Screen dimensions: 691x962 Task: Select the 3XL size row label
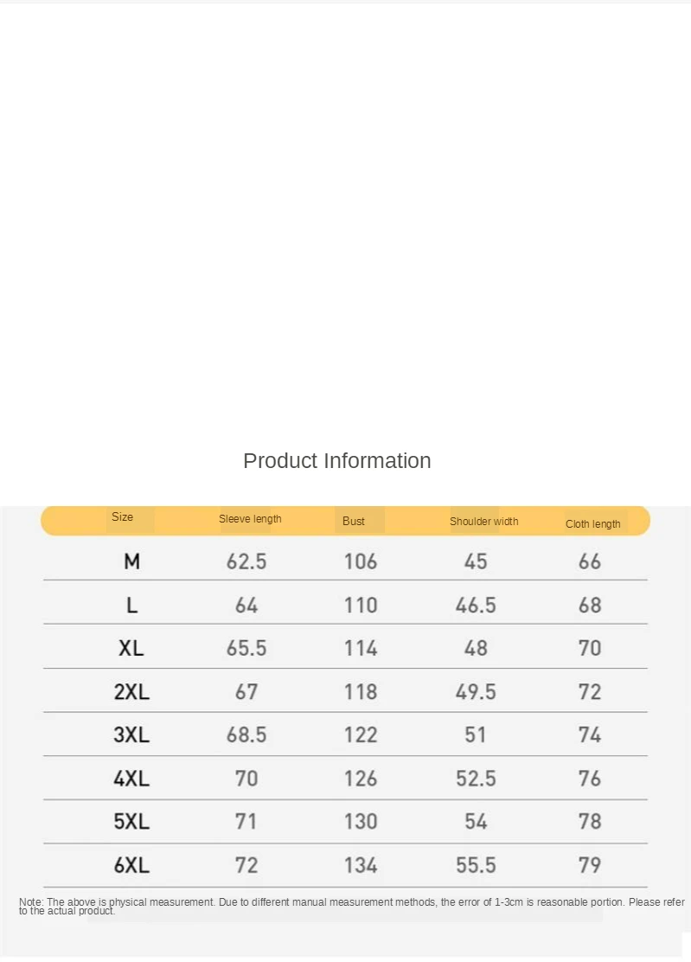coord(131,735)
